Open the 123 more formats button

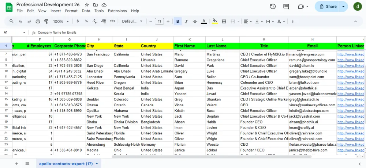tap(112, 21)
